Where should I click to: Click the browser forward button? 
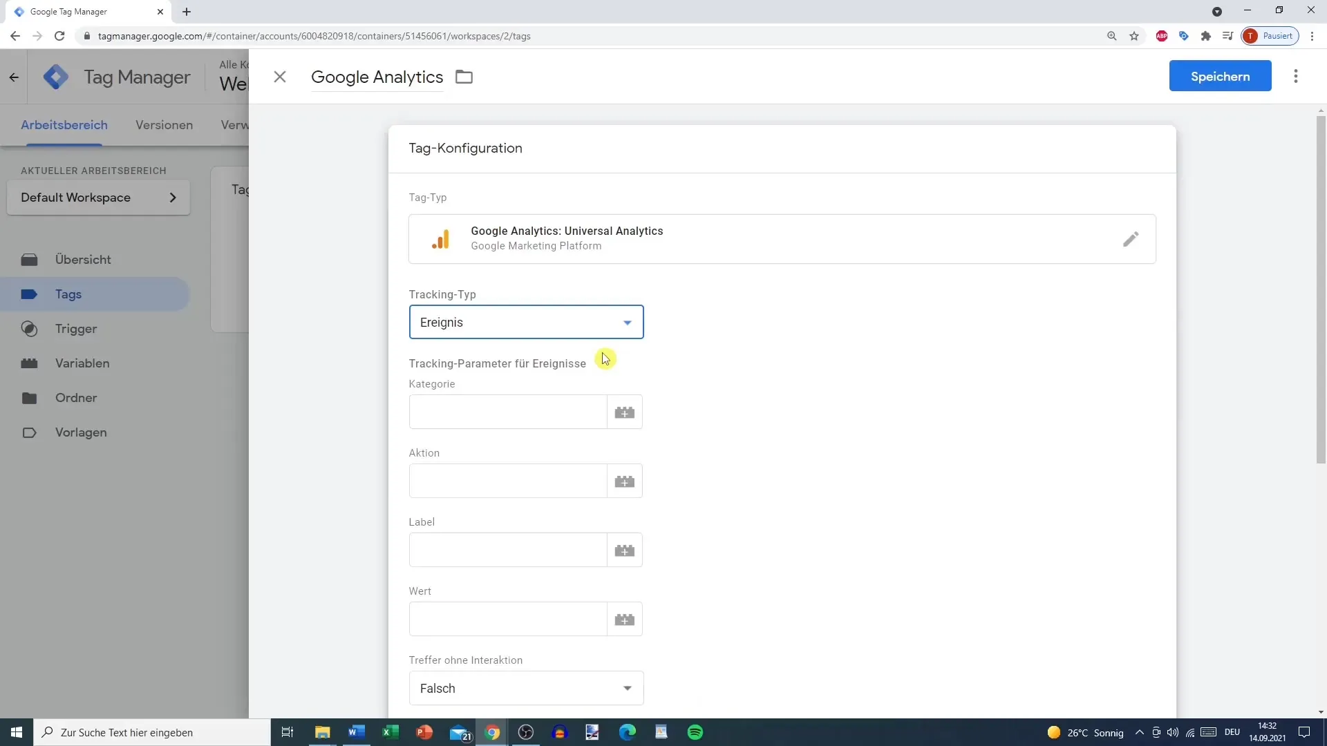[x=37, y=36]
